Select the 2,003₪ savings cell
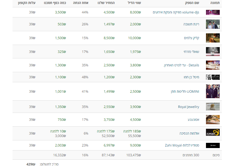 coord(60,145)
